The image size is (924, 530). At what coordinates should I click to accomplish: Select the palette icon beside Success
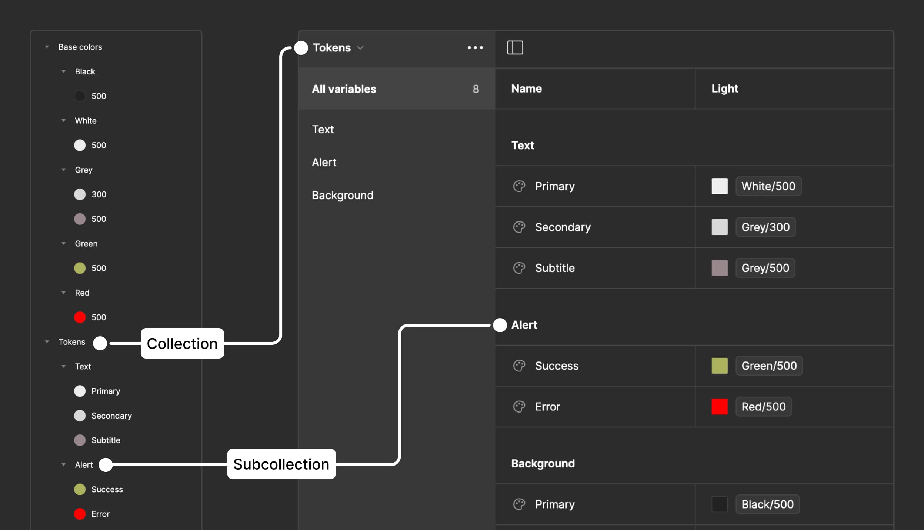[x=520, y=366]
